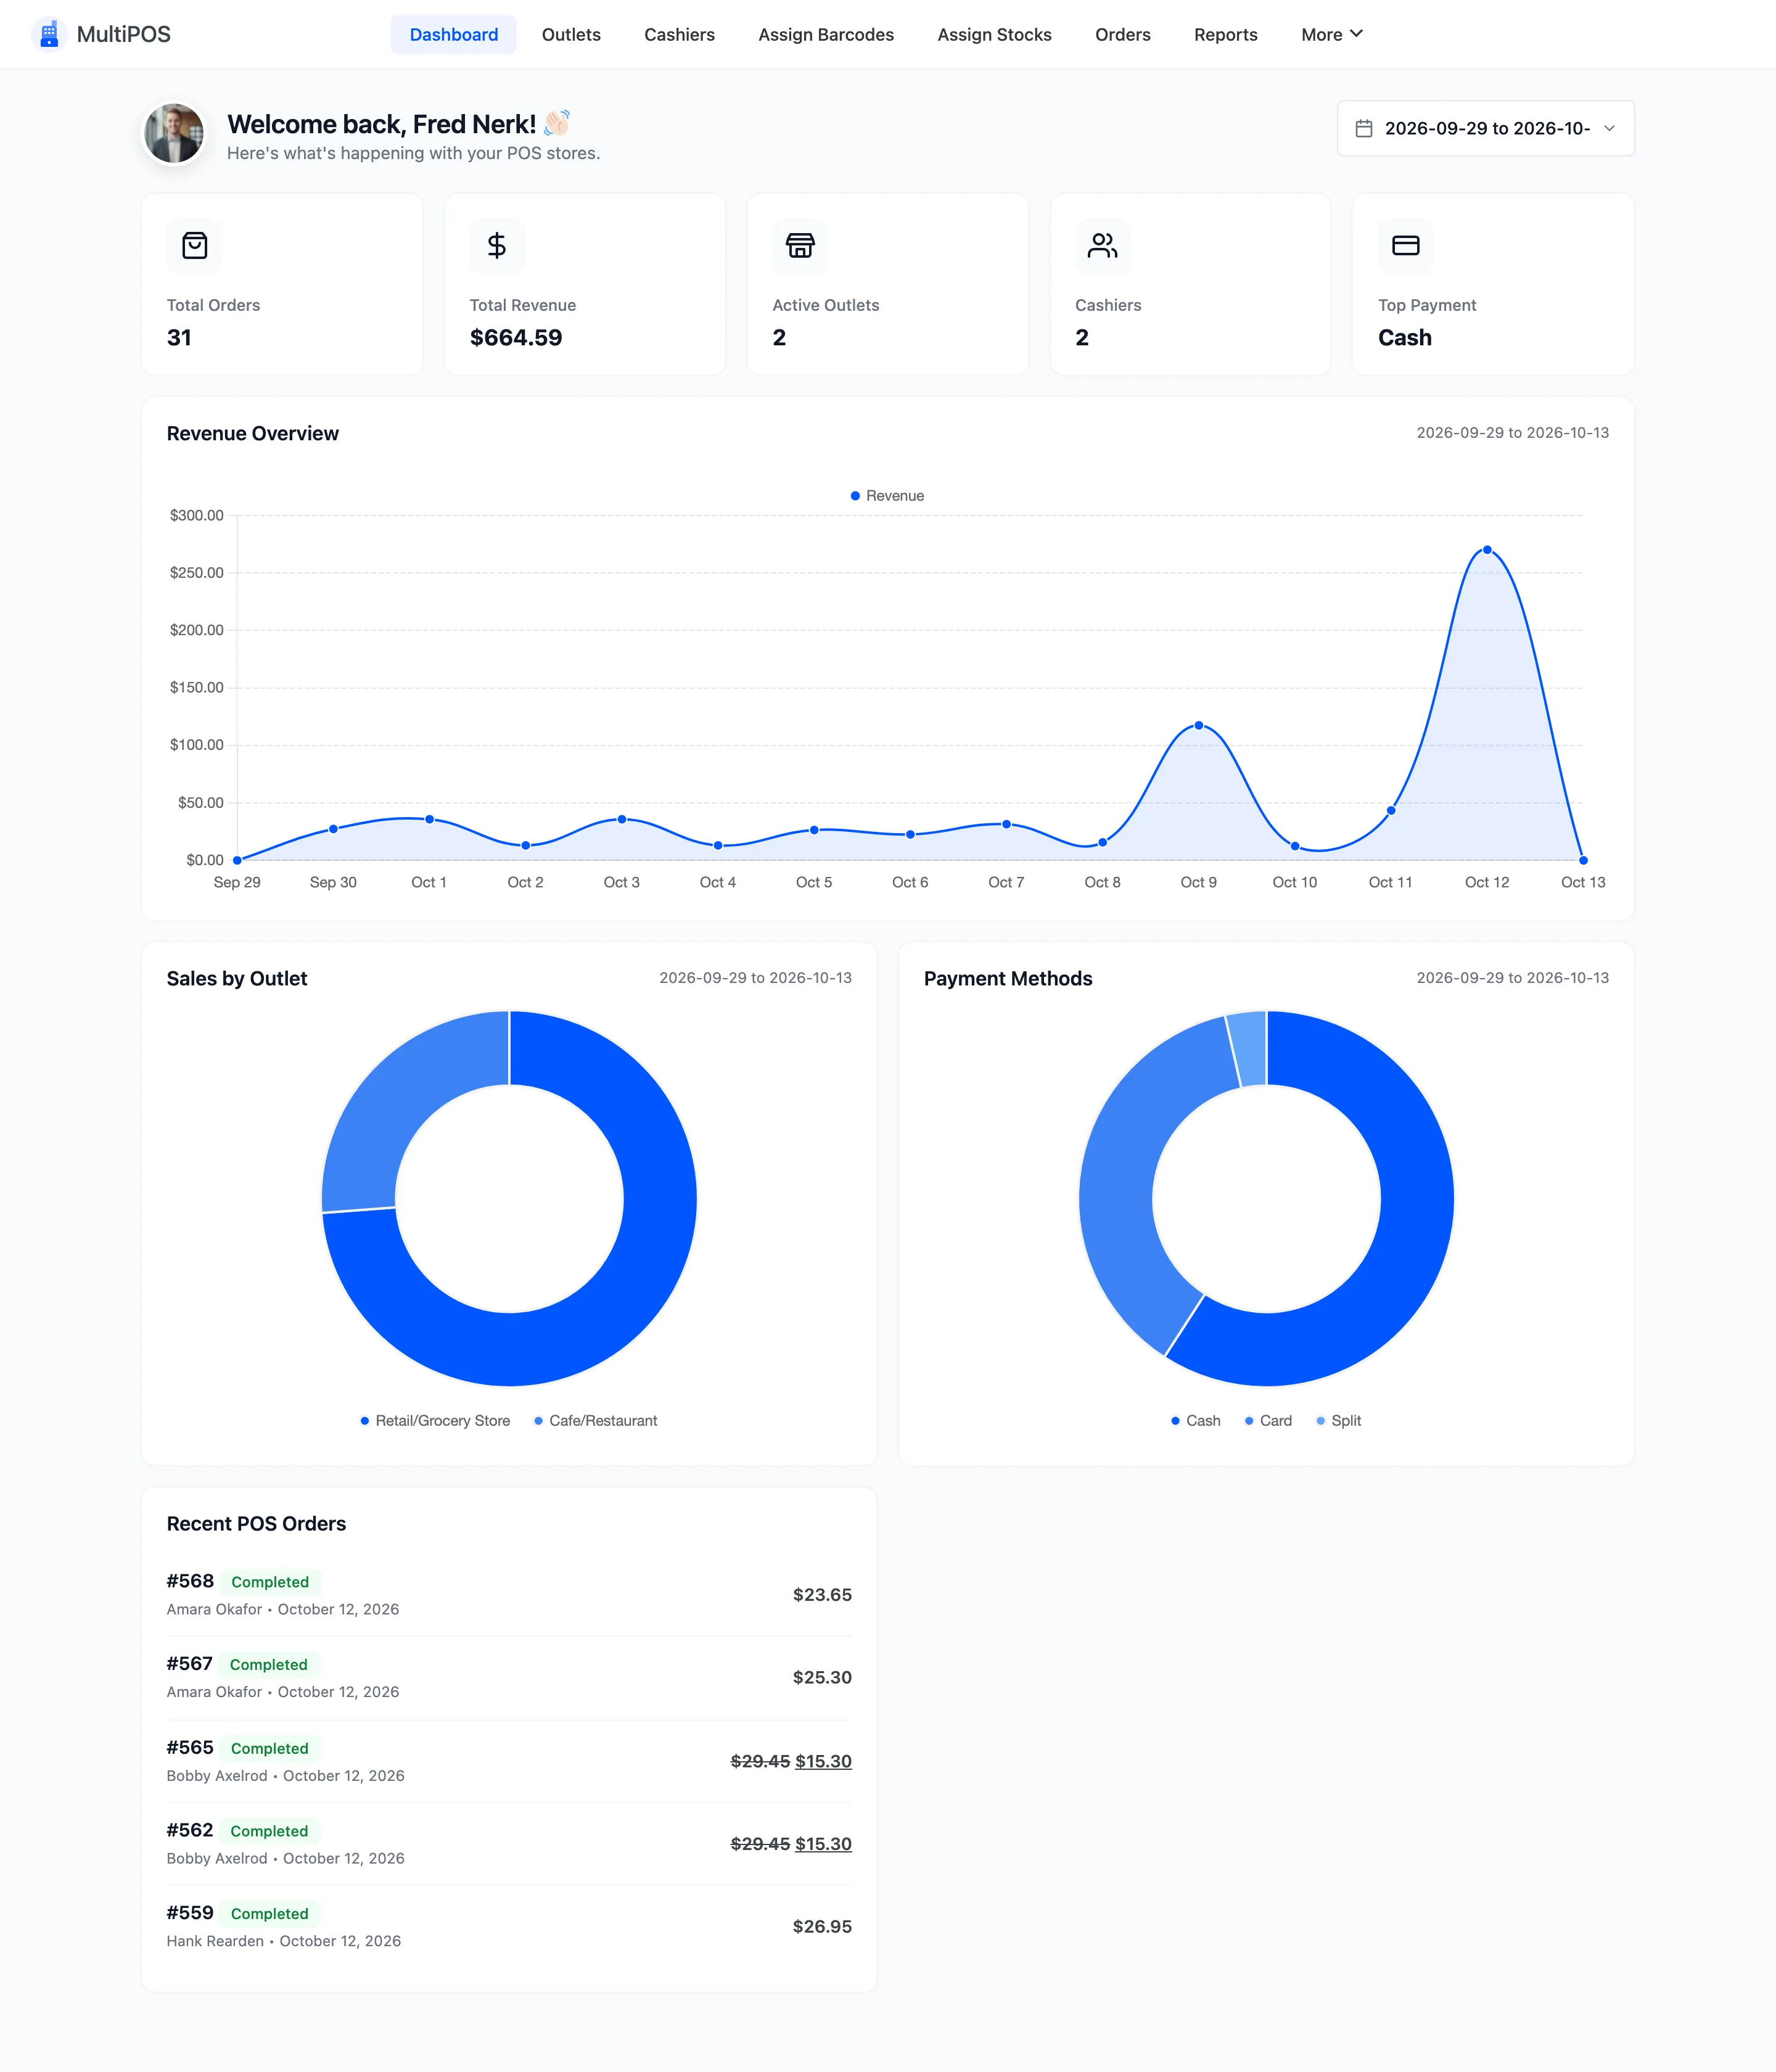Image resolution: width=1776 pixels, height=2072 pixels.
Task: Click the Cashiers people icon
Action: [1103, 245]
